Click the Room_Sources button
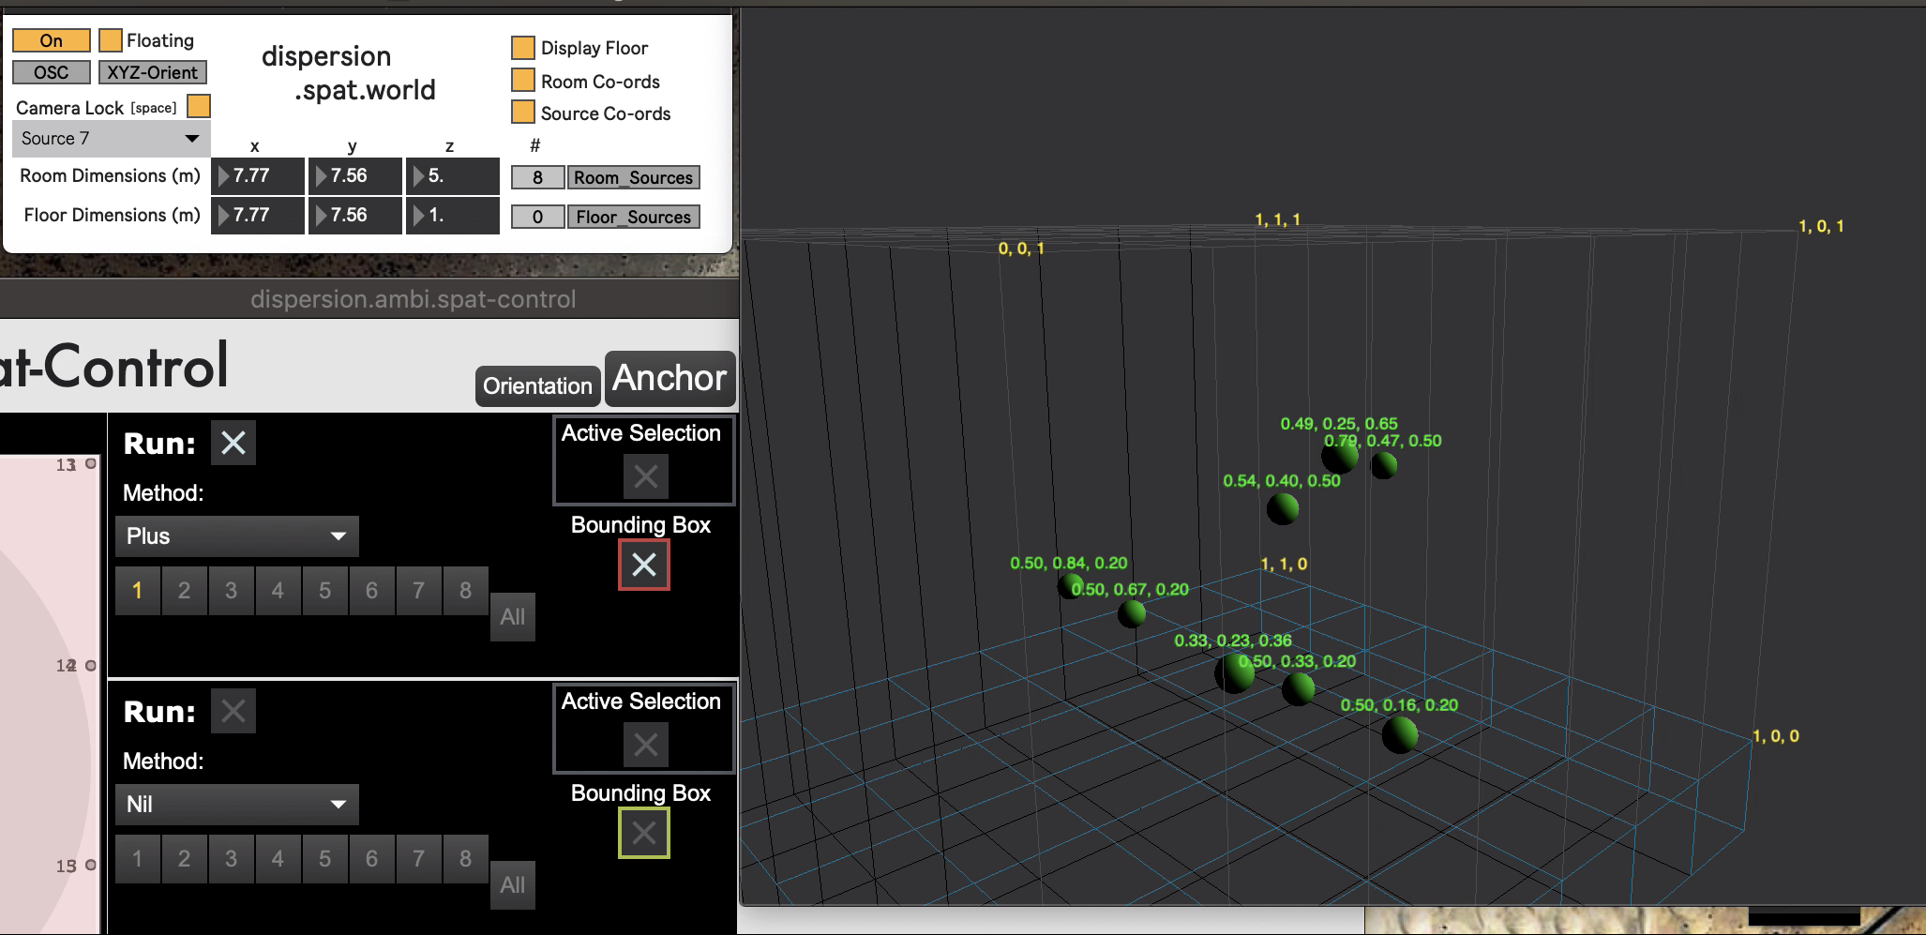 [x=633, y=177]
